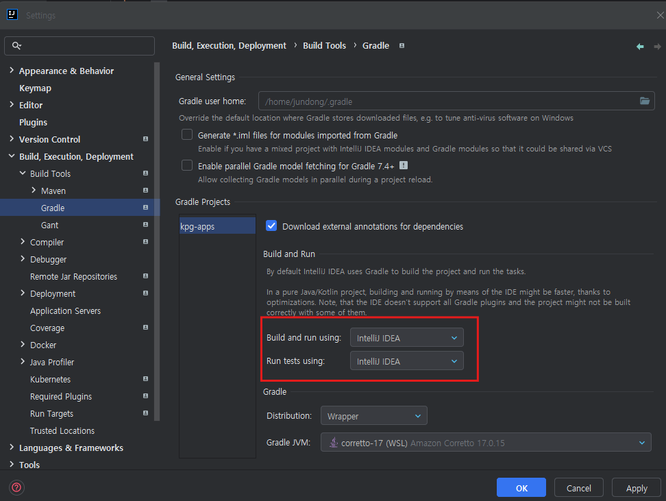Expand the Compiler tree node
The width and height of the screenshot is (666, 501).
pos(23,242)
